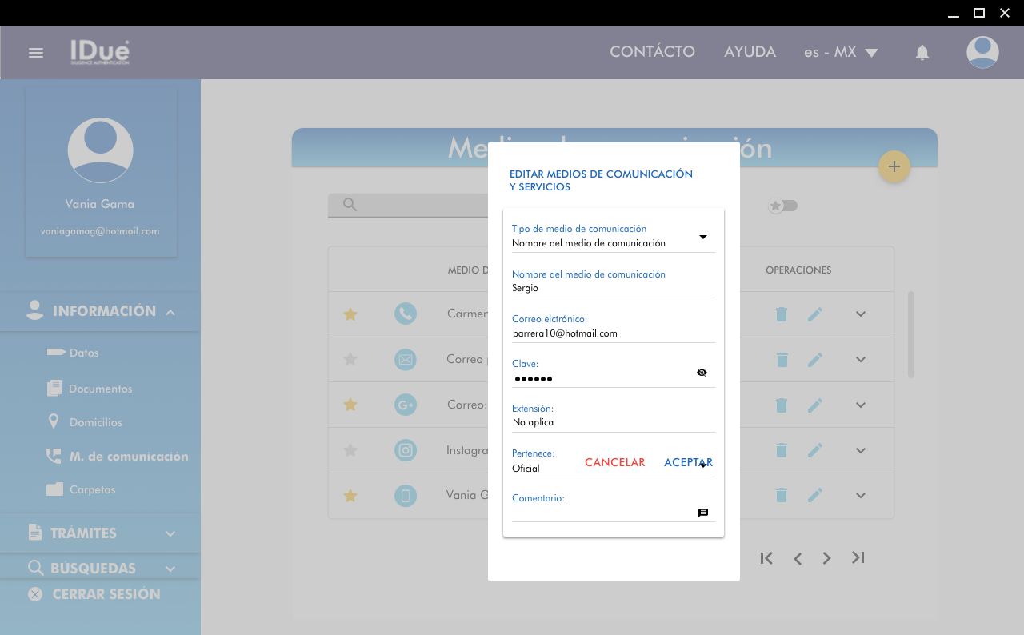This screenshot has width=1024, height=635.
Task: Click the notifications bell icon
Action: pos(922,53)
